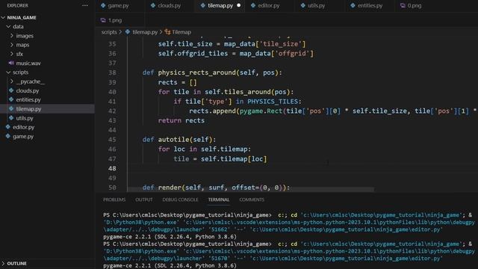
Task: Click the unsaved dot on tilemap.py tab
Action: (x=239, y=5)
